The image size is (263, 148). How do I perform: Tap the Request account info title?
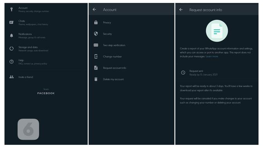[x=206, y=10]
